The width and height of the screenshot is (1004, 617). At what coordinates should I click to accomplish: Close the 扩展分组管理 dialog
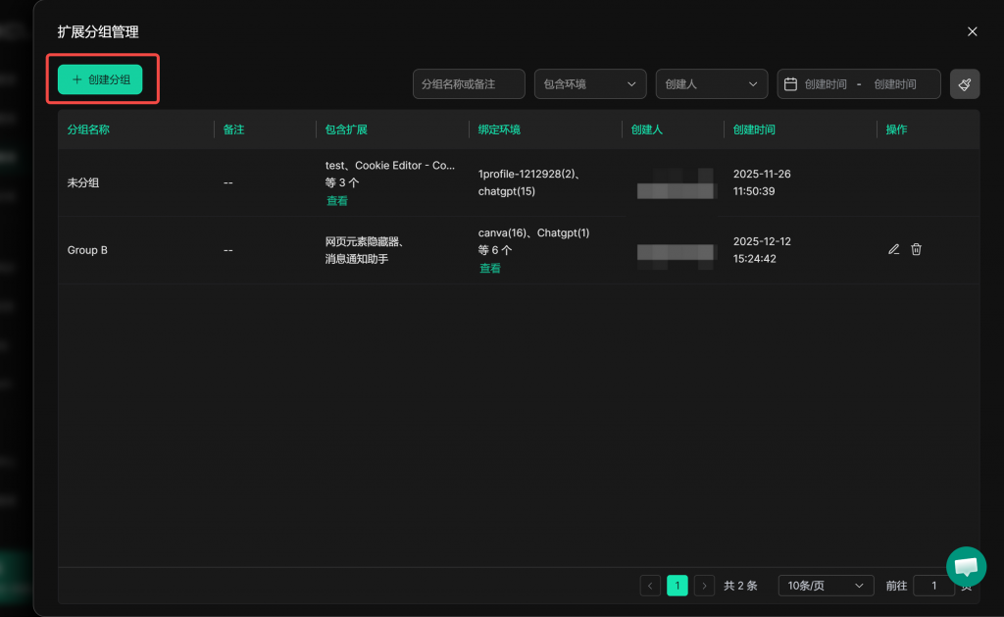972,31
